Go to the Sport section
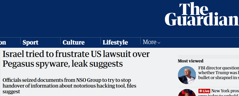The image size is (239, 96). pos(31,42)
